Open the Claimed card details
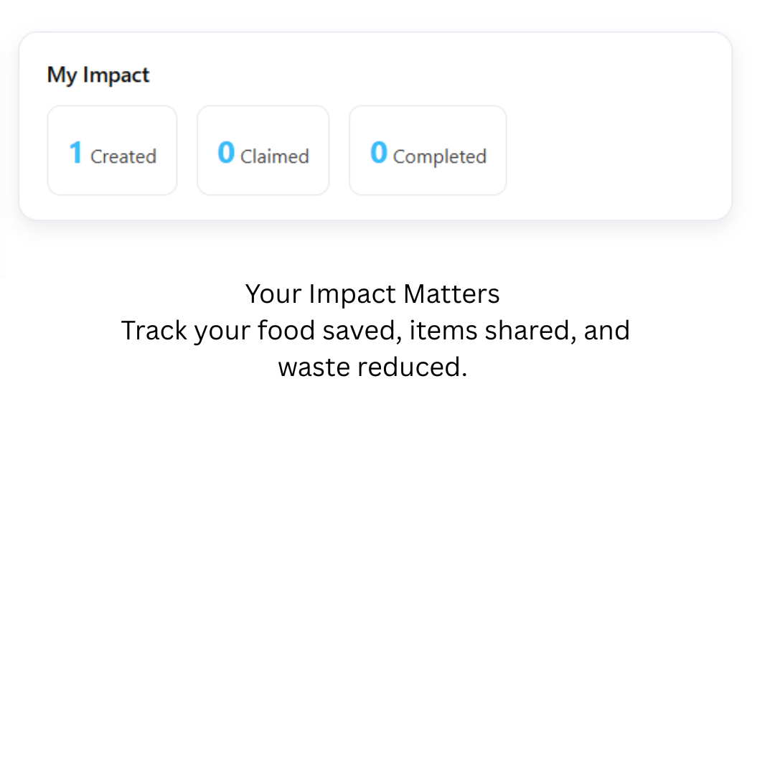Screen dimensions: 775x775 point(263,150)
